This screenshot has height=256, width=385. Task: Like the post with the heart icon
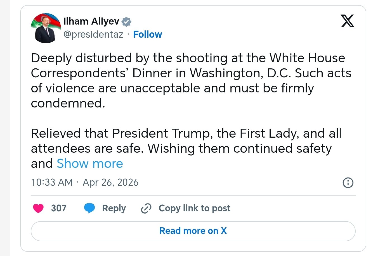38,208
